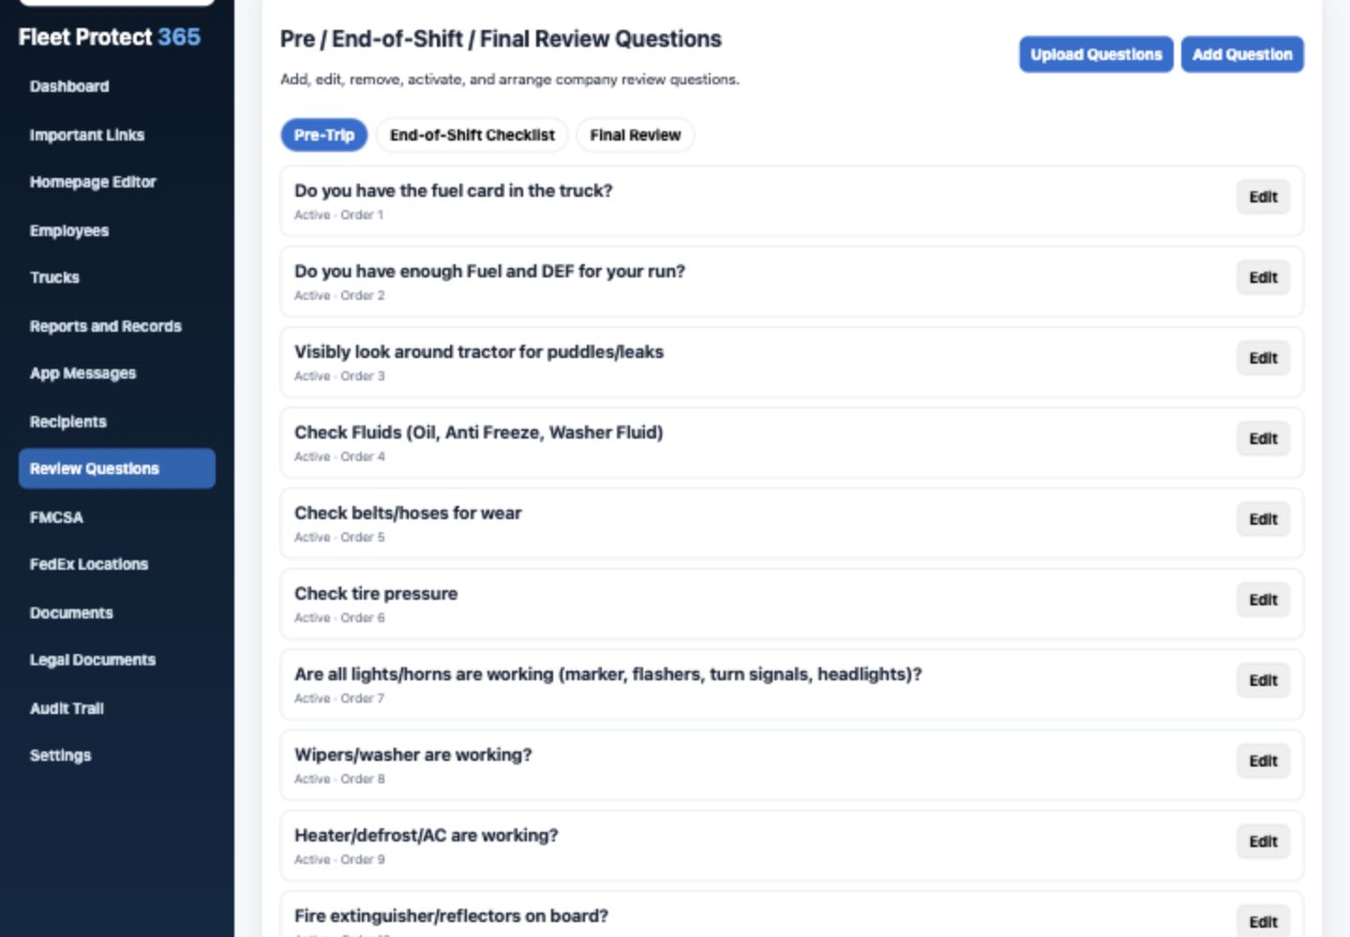The height and width of the screenshot is (937, 1350).
Task: Switch to the Final Review tab
Action: click(x=636, y=135)
